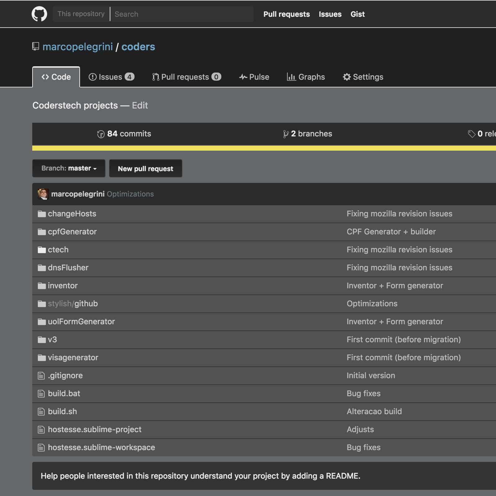Click Edit next to repository description
Screen dimensions: 496x496
(140, 105)
